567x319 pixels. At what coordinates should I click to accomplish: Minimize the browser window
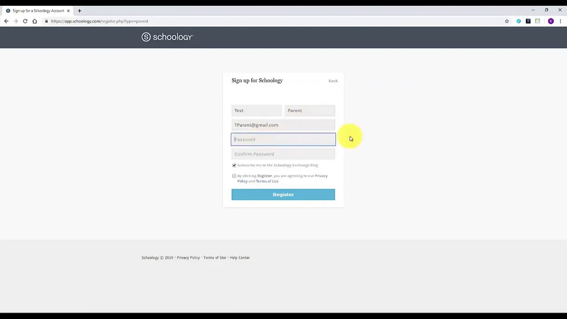(x=533, y=10)
